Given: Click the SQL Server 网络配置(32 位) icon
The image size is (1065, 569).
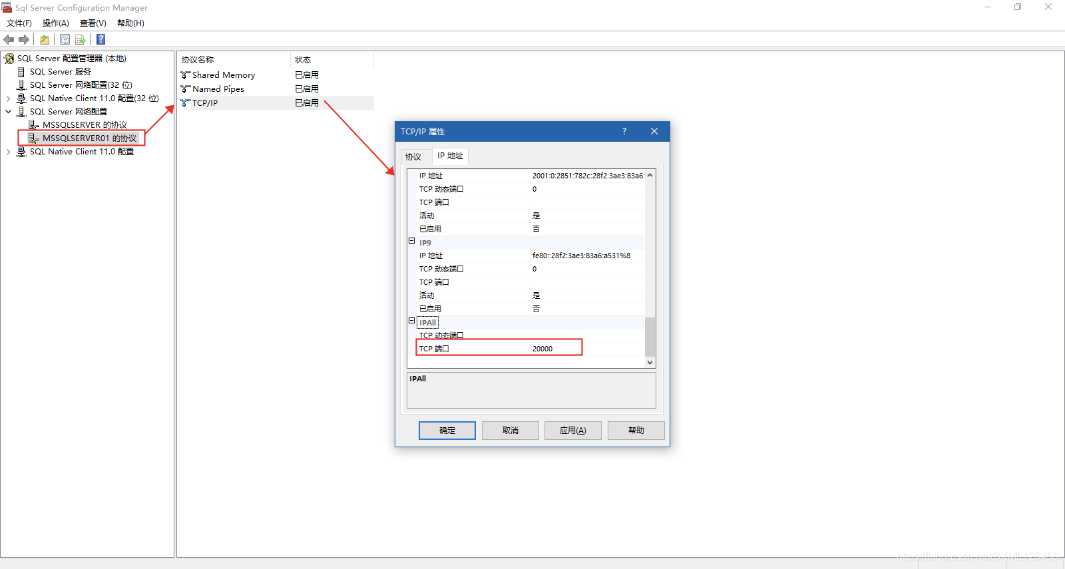Looking at the screenshot, I should (21, 85).
